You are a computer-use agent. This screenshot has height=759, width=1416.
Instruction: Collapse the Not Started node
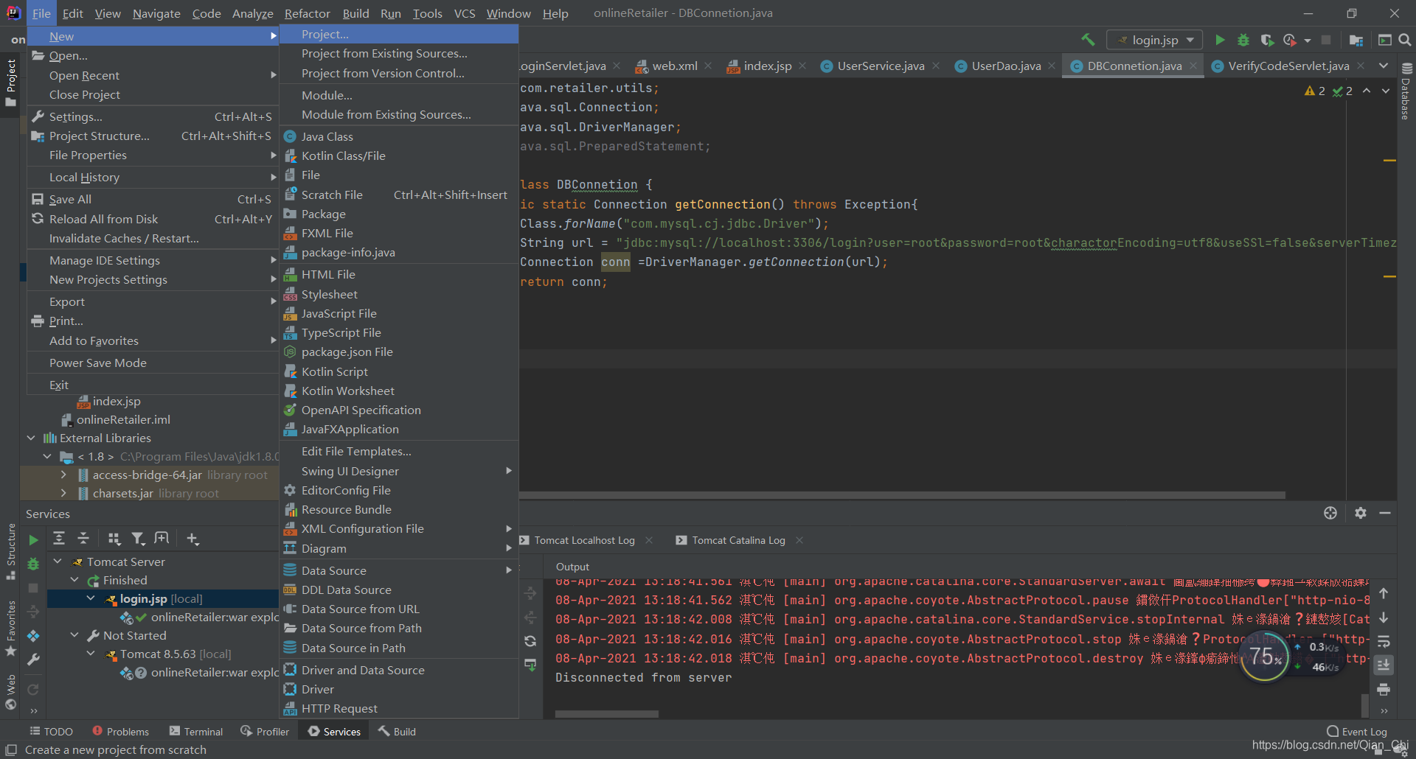click(x=74, y=635)
